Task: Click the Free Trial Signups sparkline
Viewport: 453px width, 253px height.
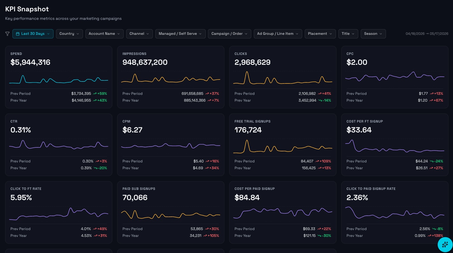Action: (x=283, y=146)
